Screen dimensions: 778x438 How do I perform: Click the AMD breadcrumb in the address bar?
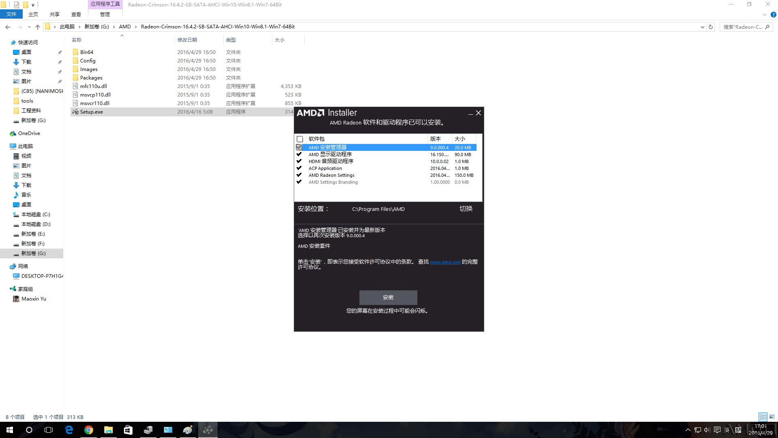point(125,27)
